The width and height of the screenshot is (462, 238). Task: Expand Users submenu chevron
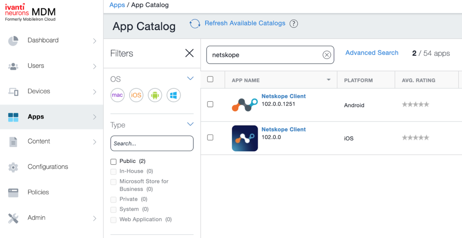(95, 67)
